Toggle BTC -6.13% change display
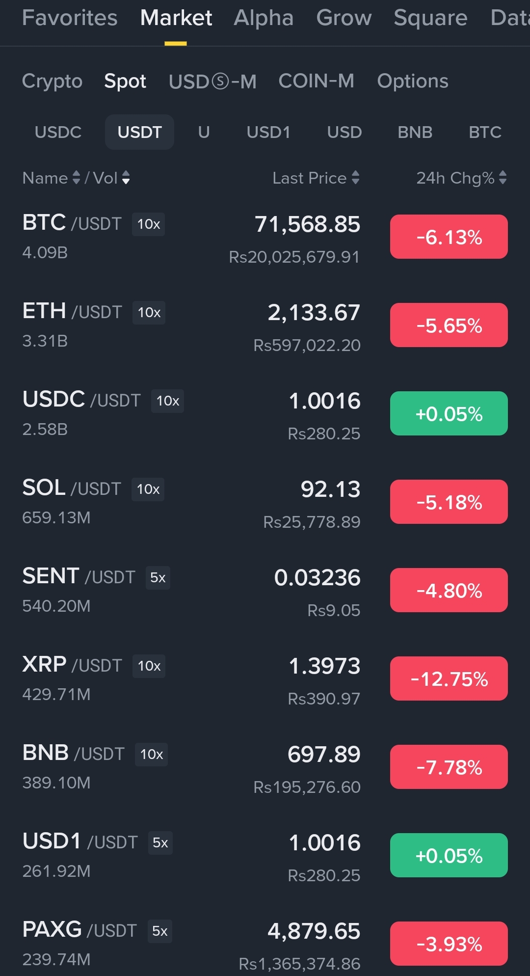530x976 pixels. tap(449, 237)
